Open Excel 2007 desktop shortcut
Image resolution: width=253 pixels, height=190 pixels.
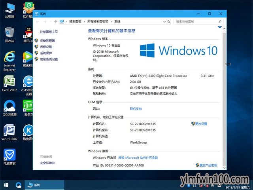[x=9, y=84]
